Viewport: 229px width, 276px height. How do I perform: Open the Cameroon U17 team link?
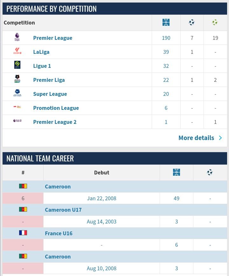coord(63,210)
